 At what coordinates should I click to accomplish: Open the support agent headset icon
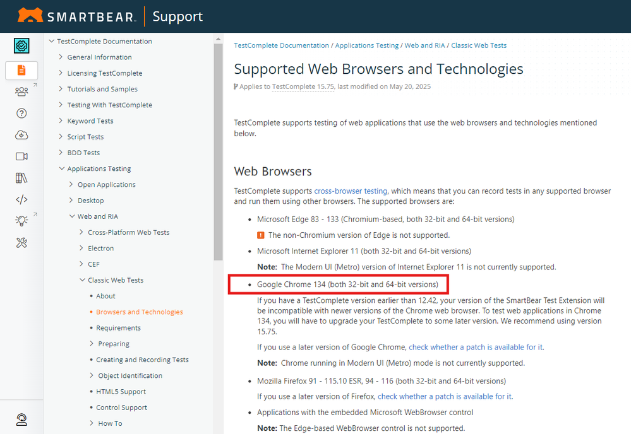21,419
